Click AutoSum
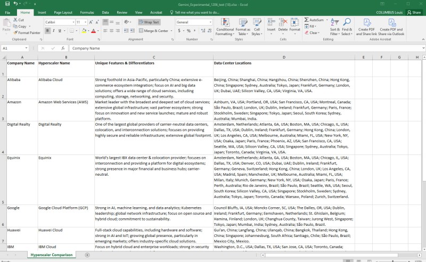The image size is (426, 262). tap(314, 20)
